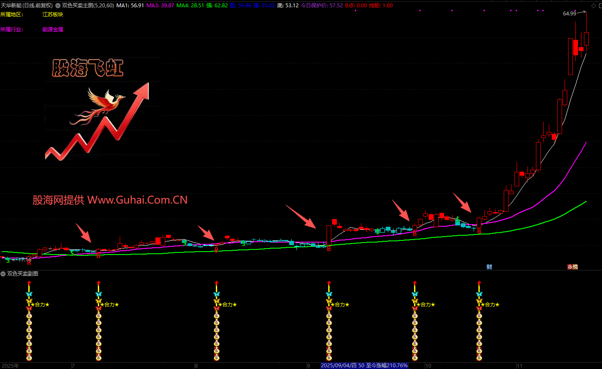Click the MA1: 56.91 indicator value
Screen dimensions: 602x369
click(130, 6)
